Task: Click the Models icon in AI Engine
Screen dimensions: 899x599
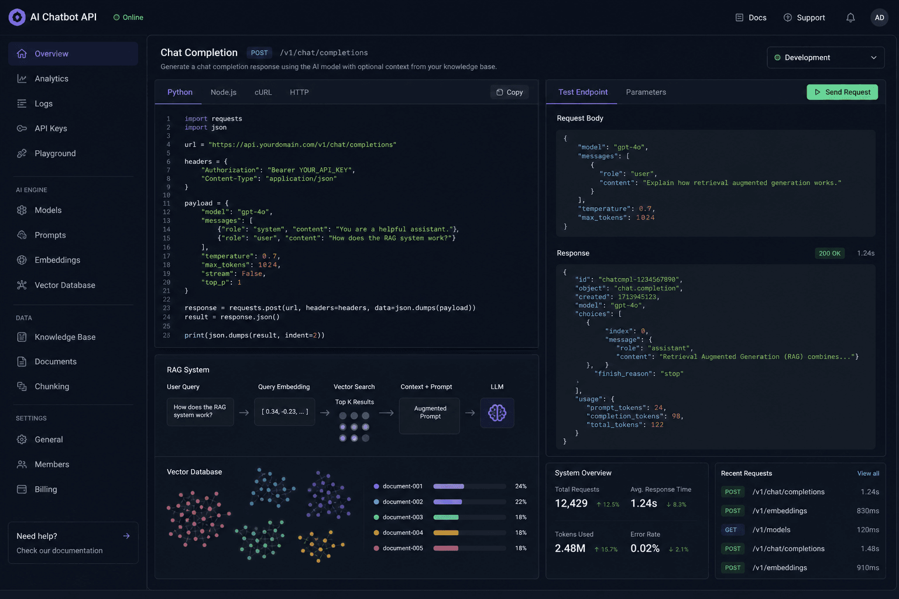Action: tap(22, 210)
